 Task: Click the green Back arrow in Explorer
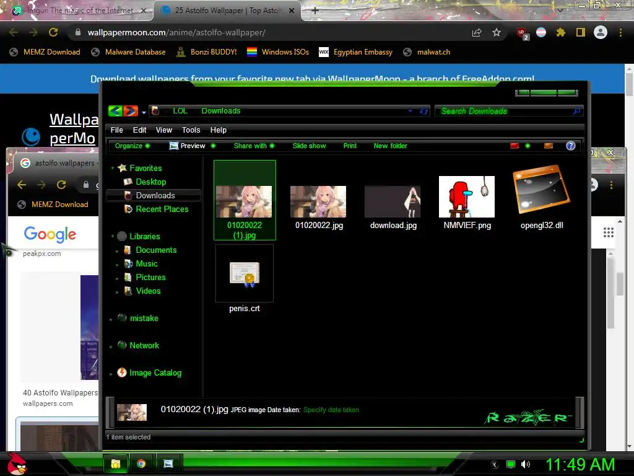pos(115,110)
